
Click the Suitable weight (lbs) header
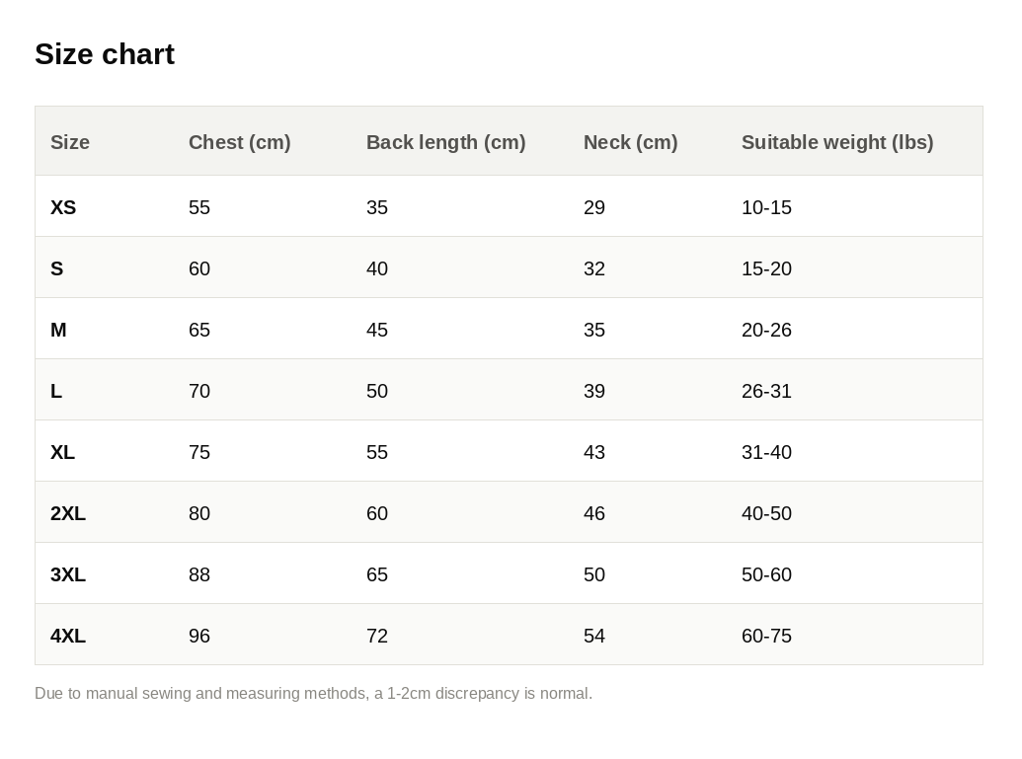pos(837,142)
